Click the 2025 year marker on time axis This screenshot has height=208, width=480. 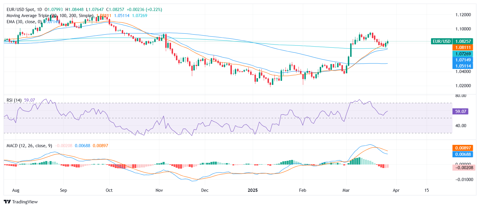pos(252,190)
